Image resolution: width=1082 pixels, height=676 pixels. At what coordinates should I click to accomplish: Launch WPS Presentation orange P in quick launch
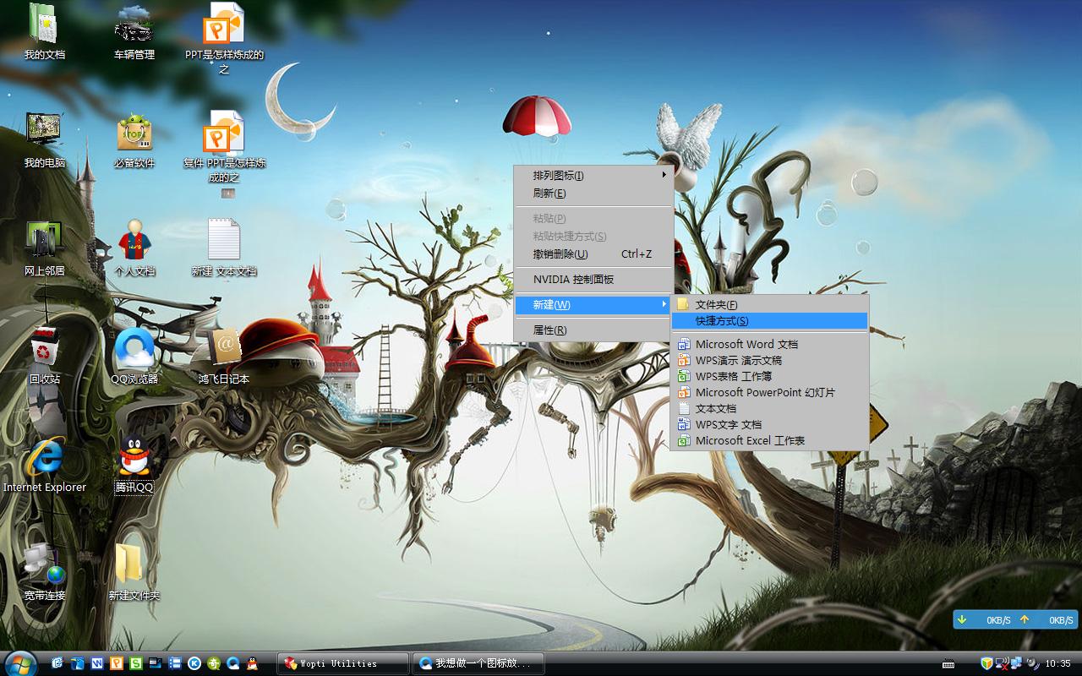click(117, 663)
